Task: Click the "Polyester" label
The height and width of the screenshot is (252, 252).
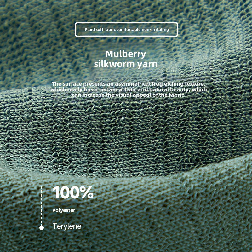Action: click(x=64, y=210)
